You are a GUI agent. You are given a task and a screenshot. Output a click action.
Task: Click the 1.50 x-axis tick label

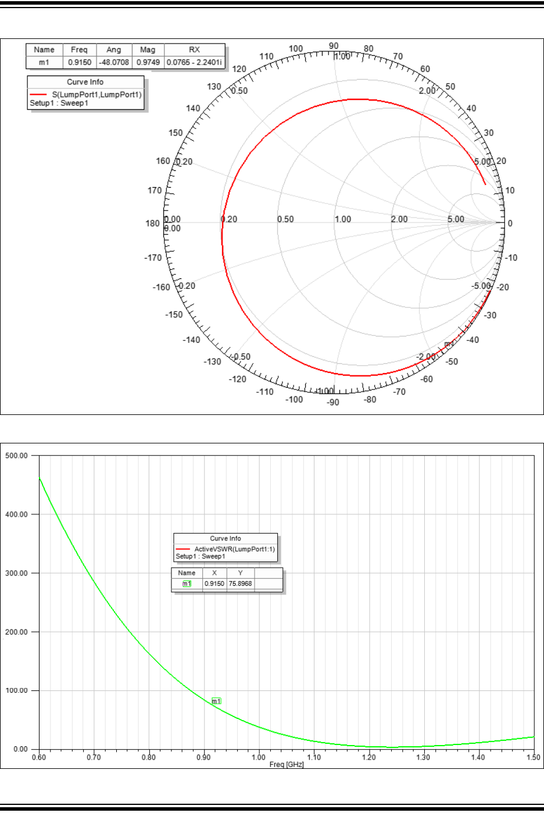tap(533, 757)
